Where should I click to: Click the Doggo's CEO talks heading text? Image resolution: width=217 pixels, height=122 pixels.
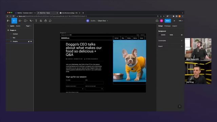[84, 49]
